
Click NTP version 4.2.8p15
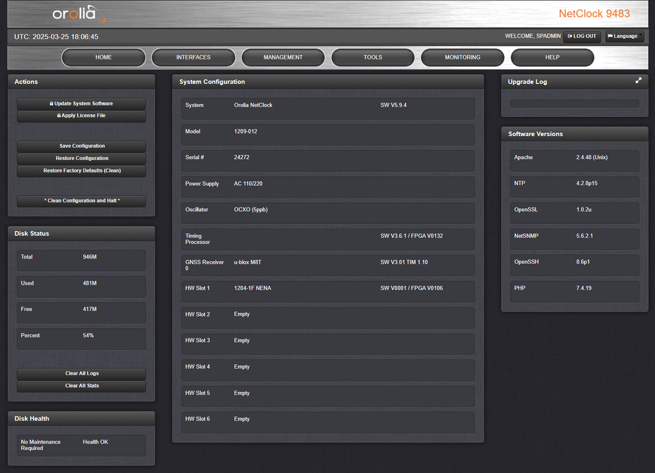click(587, 183)
